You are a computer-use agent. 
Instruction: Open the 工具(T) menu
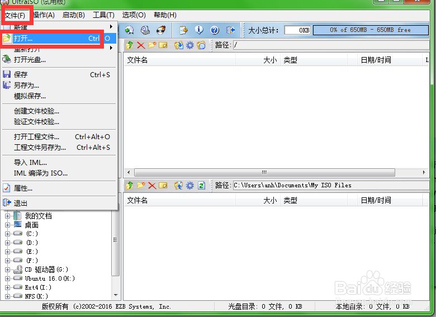click(103, 15)
